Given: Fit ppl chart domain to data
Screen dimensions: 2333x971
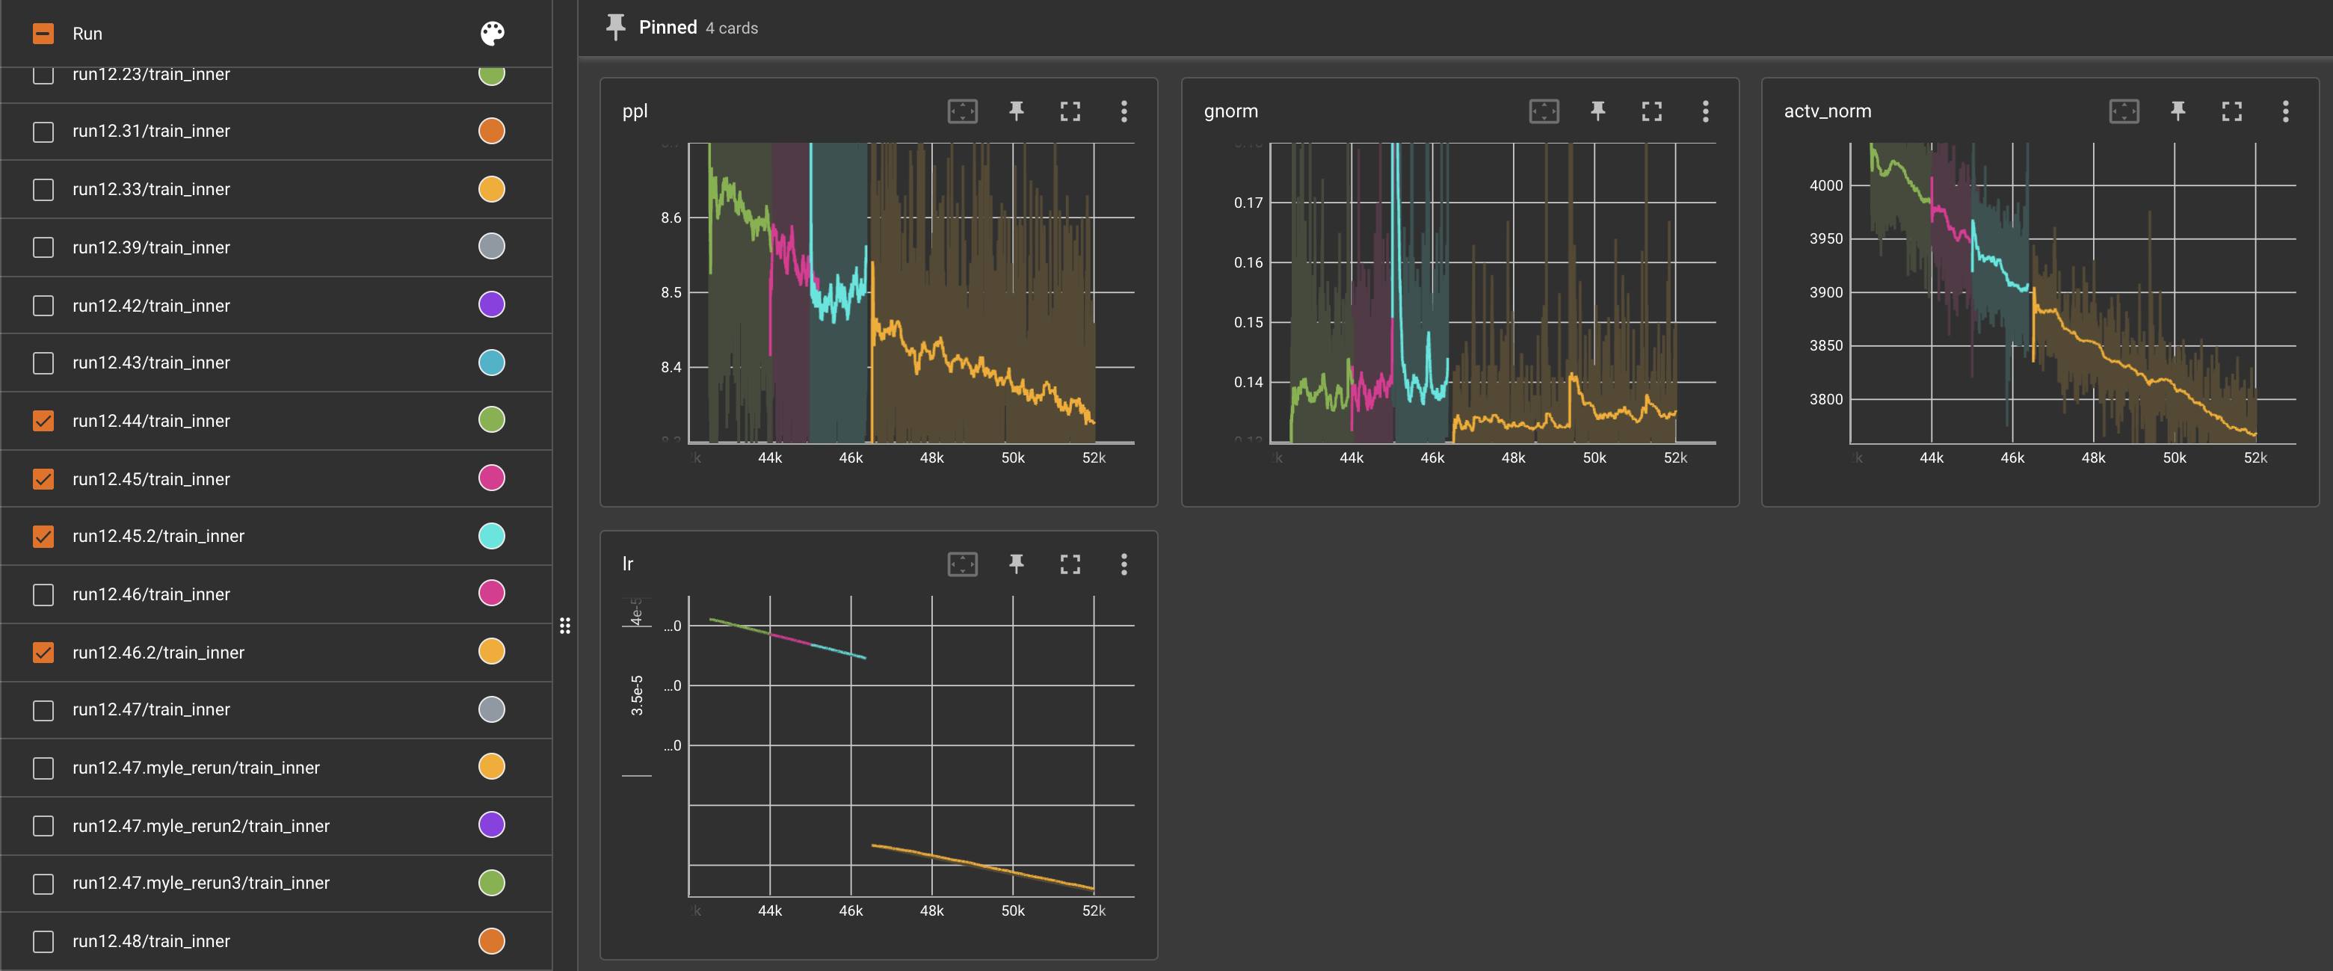Looking at the screenshot, I should tap(962, 111).
